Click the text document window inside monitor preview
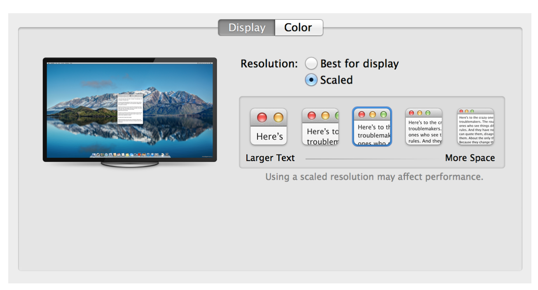 (x=130, y=110)
